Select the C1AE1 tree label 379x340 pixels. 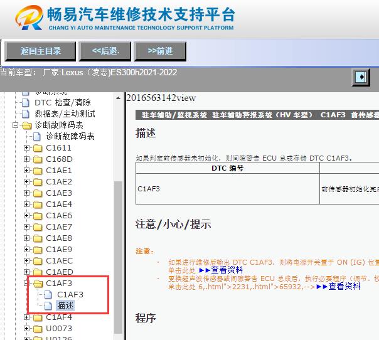[x=59, y=171]
